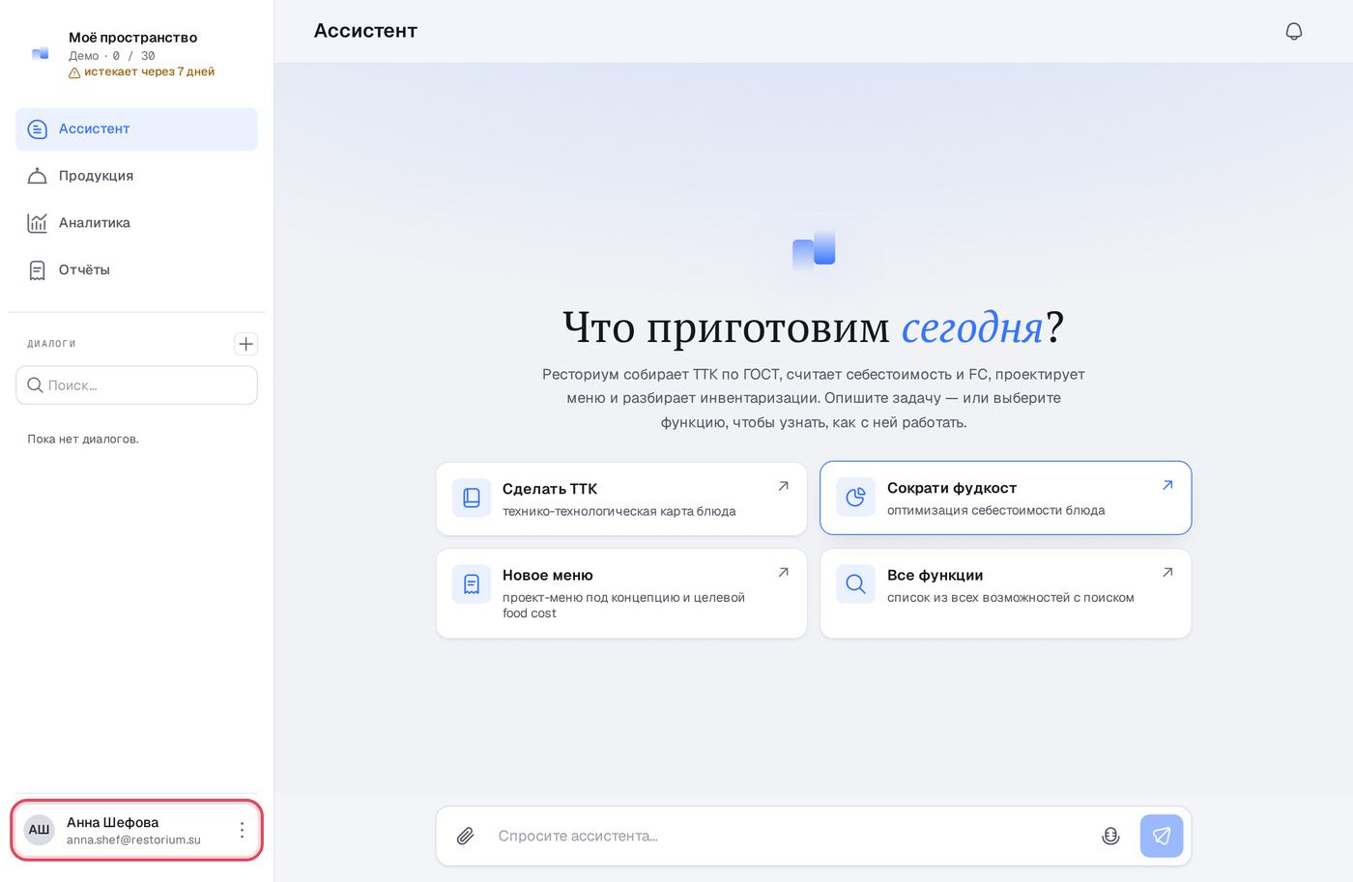Image resolution: width=1353 pixels, height=882 pixels.
Task: Choose Сократи фудкост function card title
Action: point(952,488)
